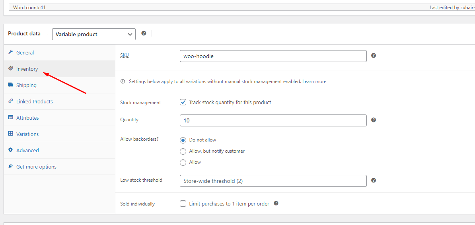Click the Linked Products chain icon
The width and height of the screenshot is (475, 225).
click(11, 101)
